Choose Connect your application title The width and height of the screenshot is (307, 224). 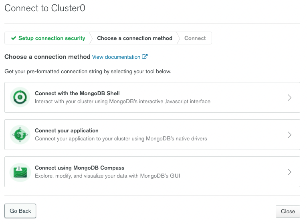pyautogui.click(x=67, y=130)
